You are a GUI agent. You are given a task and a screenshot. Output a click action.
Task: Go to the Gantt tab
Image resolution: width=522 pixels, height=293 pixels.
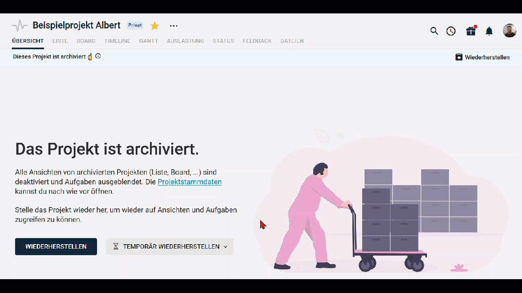point(148,41)
